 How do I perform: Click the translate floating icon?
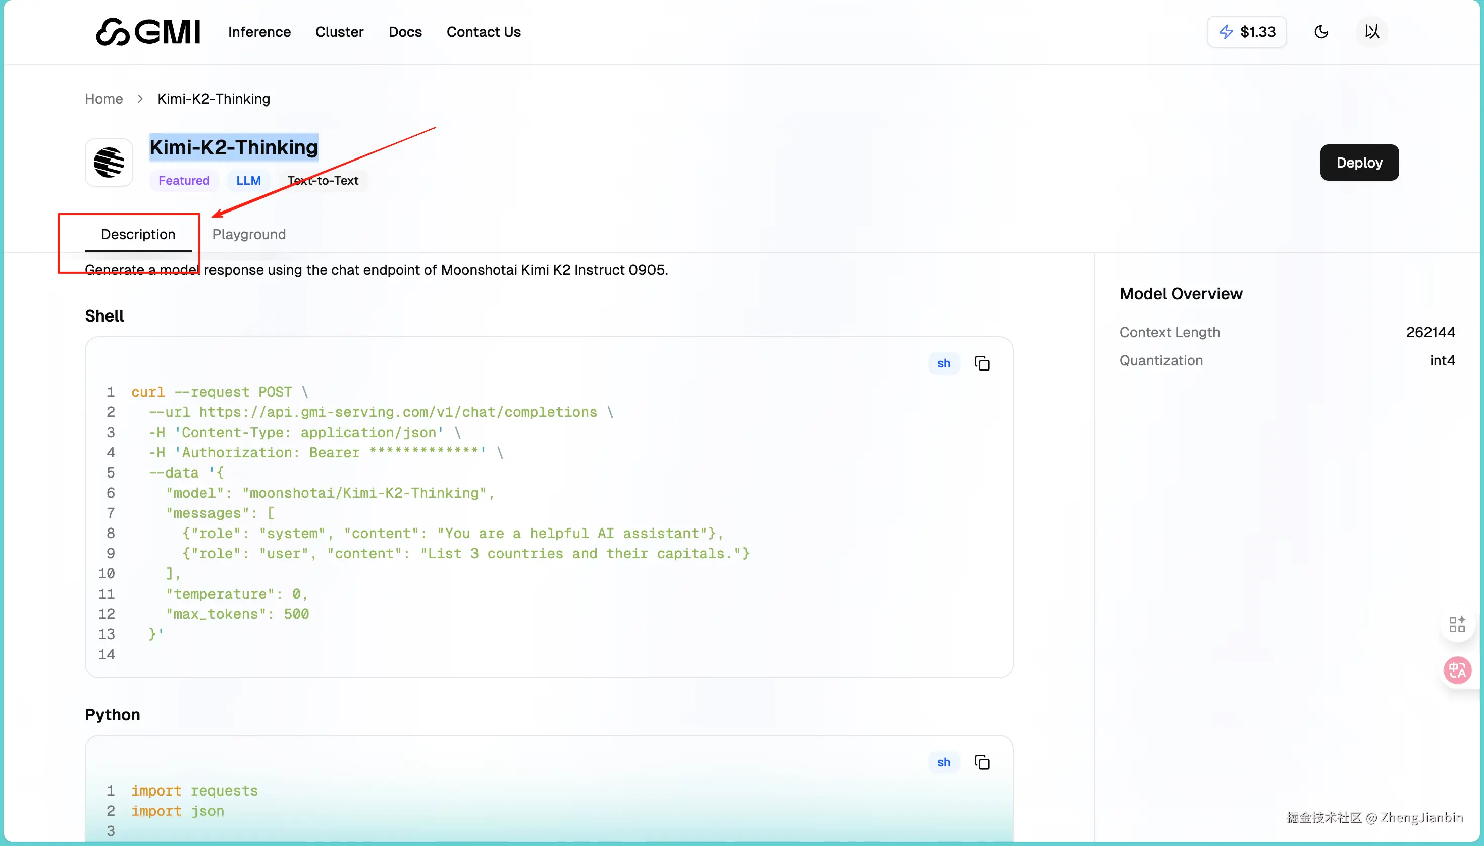point(1457,670)
